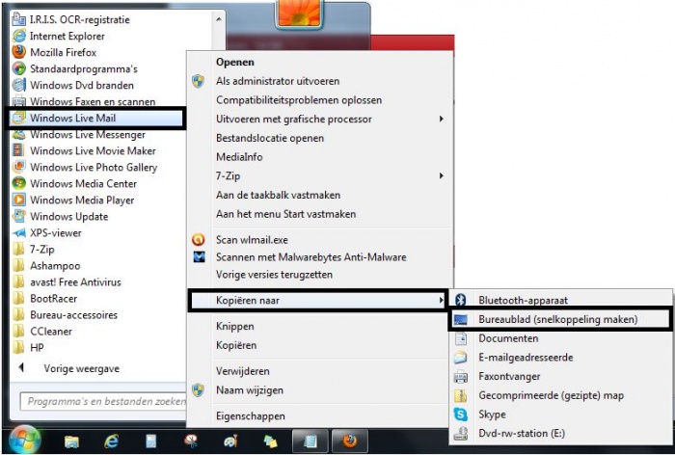The width and height of the screenshot is (675, 455).
Task: Click the Programma's en bestanden zoeken search field
Action: click(x=103, y=401)
